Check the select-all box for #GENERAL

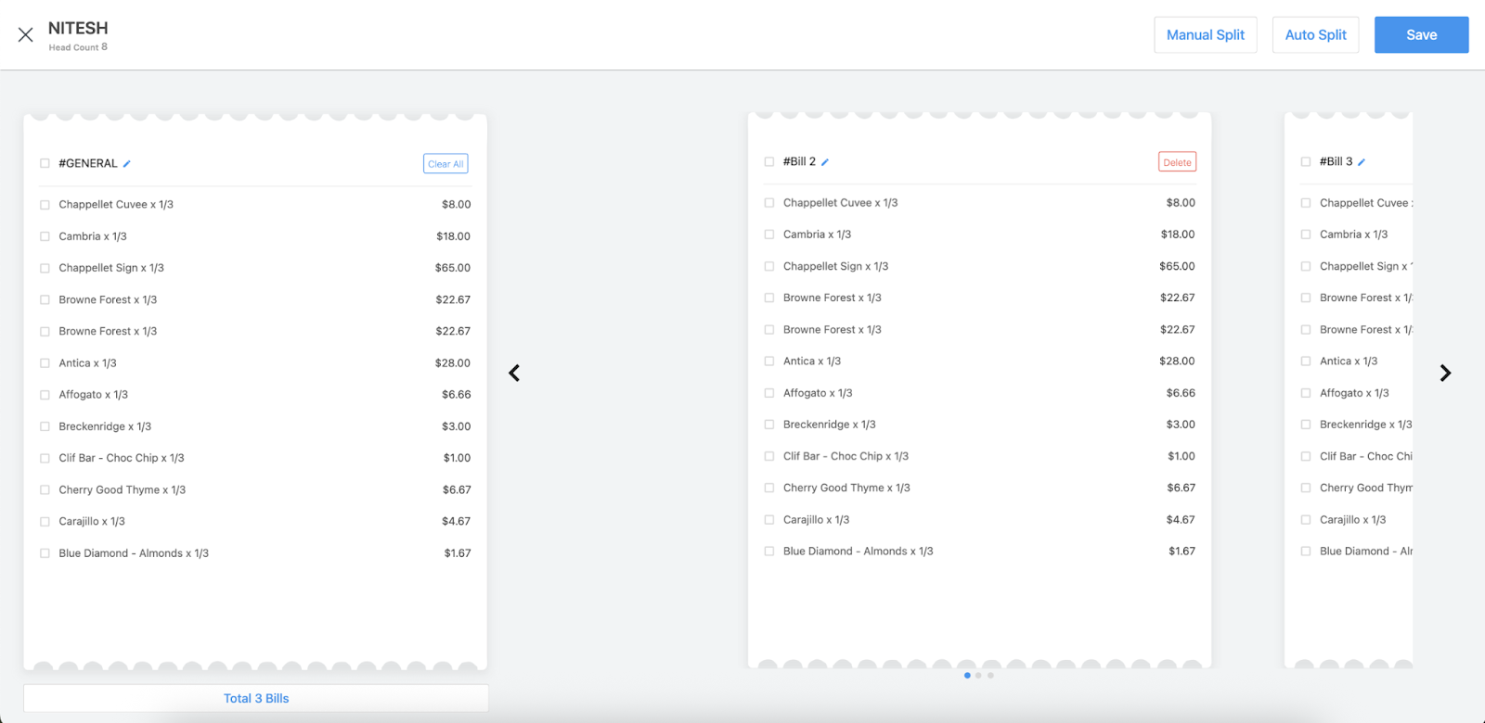[45, 163]
